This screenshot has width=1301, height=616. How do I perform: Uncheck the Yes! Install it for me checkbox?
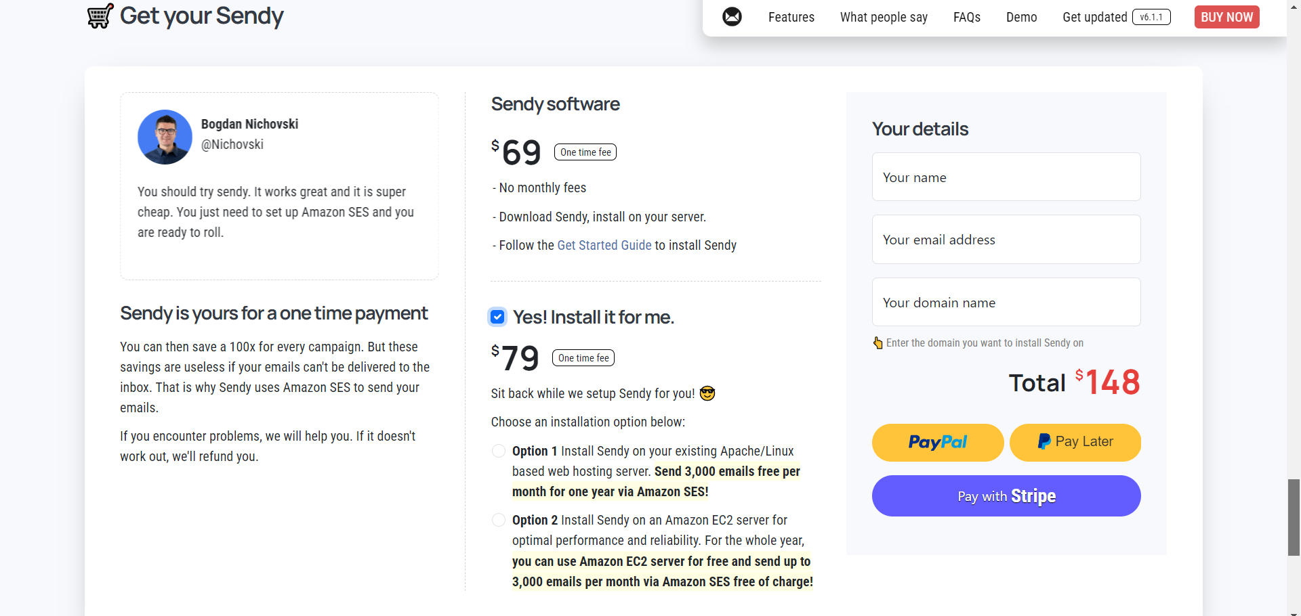(x=497, y=316)
